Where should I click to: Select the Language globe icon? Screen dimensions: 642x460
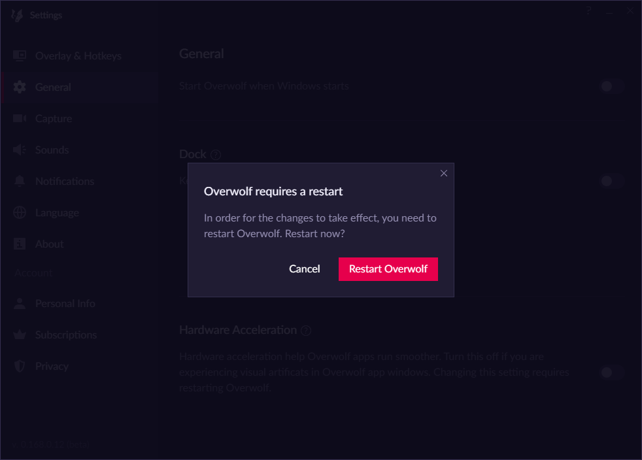coord(18,212)
